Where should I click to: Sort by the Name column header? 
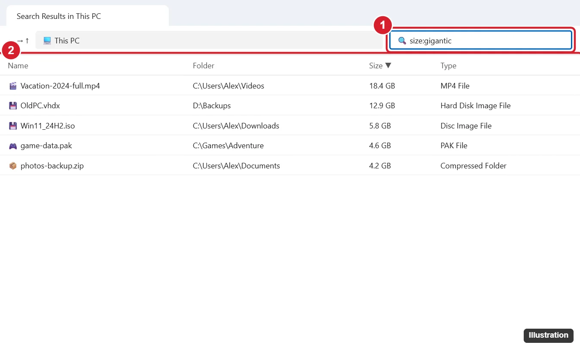18,66
